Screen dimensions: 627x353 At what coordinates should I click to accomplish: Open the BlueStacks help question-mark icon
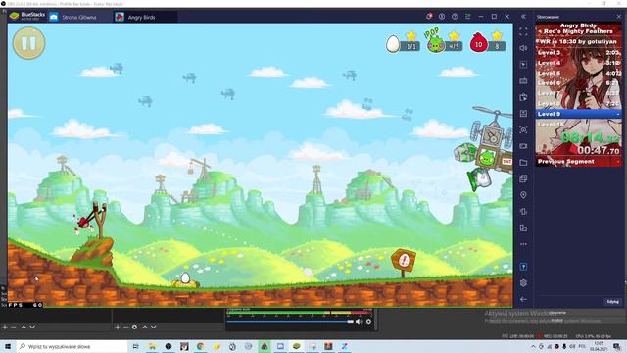[523, 267]
